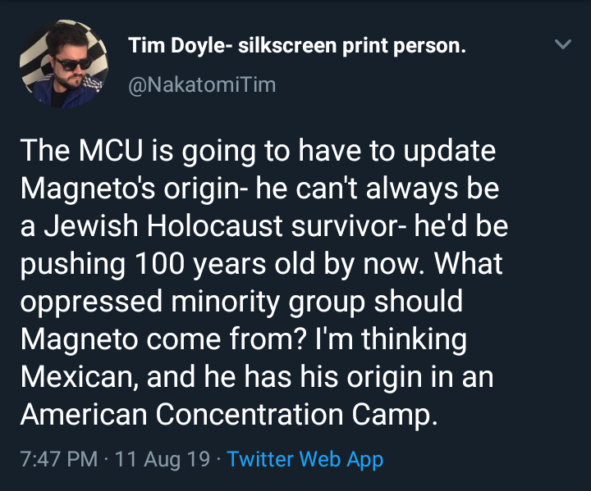Click the "silkscreen print person" name text
This screenshot has height=491, width=591.
[x=351, y=46]
